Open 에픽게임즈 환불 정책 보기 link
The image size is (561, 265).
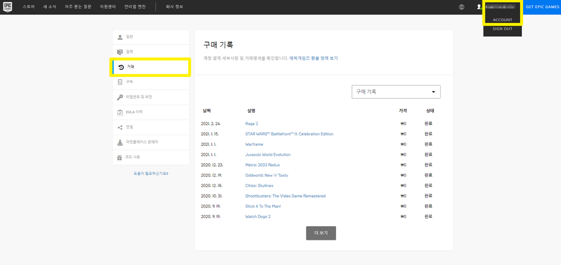pos(314,58)
